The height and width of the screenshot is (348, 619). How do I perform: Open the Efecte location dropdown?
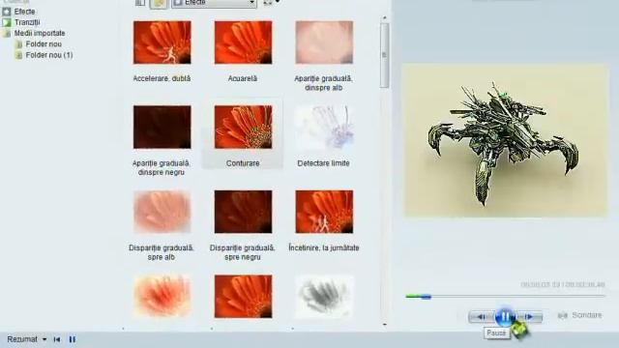click(215, 3)
